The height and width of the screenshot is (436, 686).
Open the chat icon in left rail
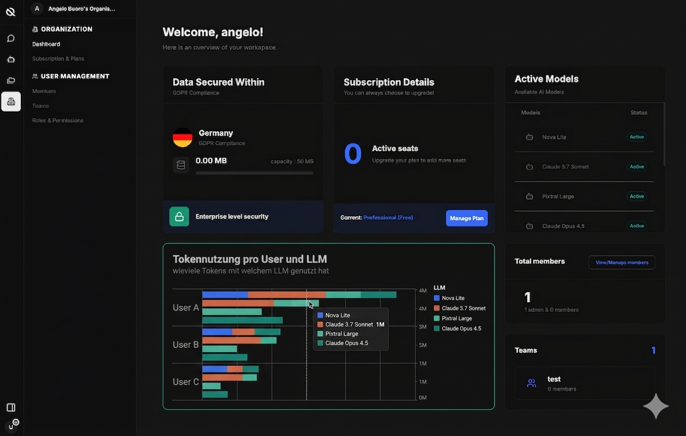[x=11, y=38]
